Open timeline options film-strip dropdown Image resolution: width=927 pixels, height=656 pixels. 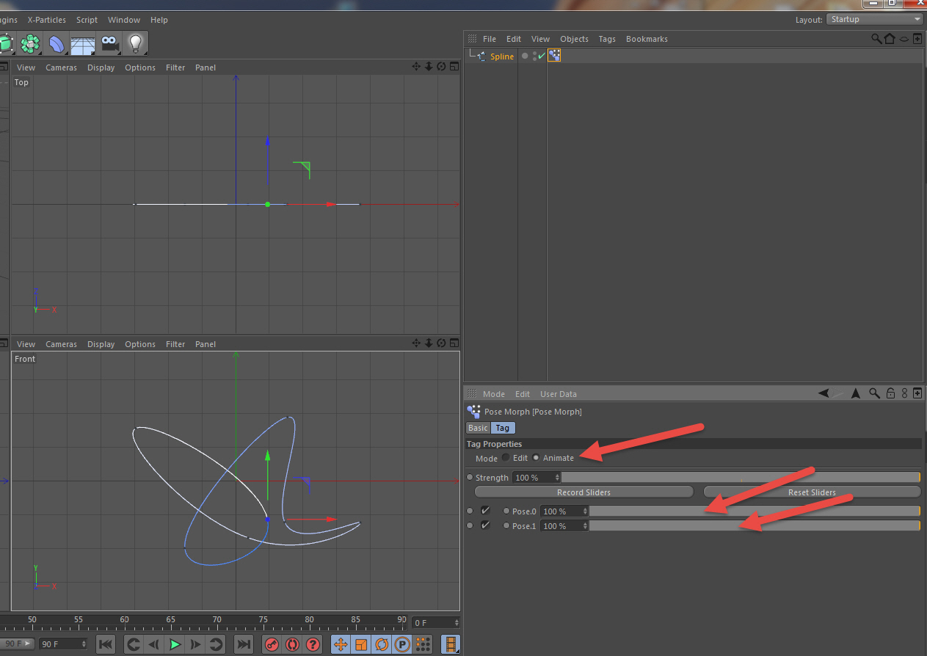coord(451,644)
